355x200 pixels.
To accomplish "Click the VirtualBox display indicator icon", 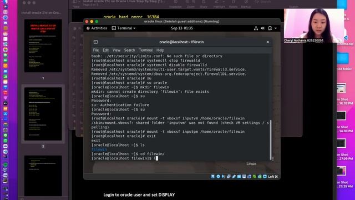I will [x=244, y=177].
